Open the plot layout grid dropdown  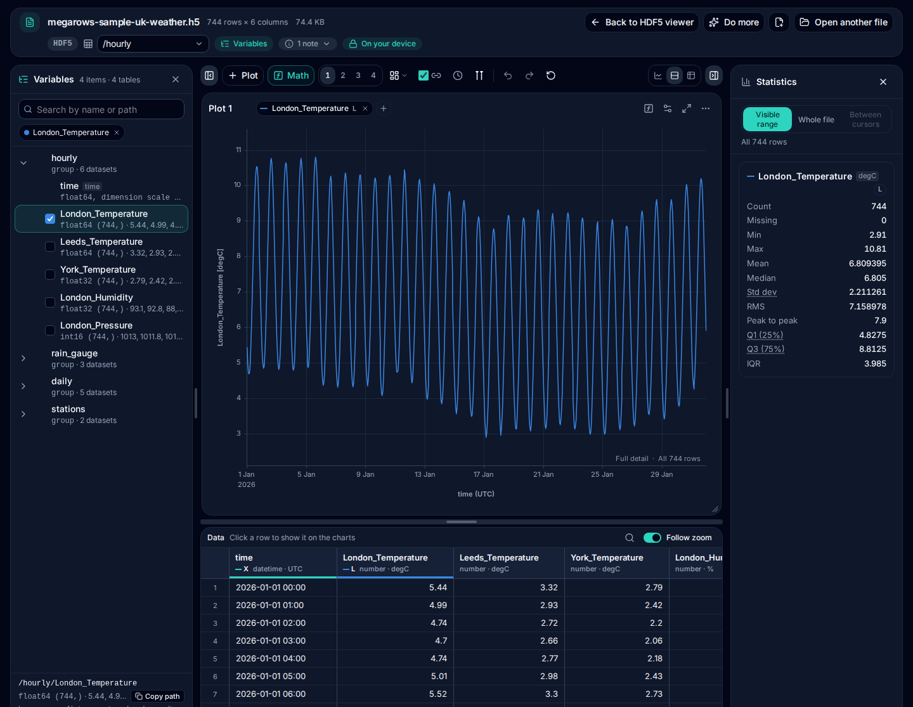(x=398, y=75)
